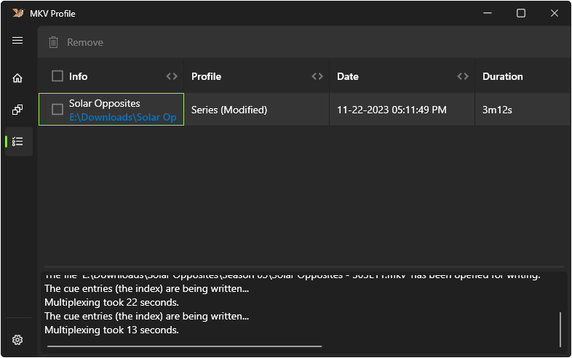The width and height of the screenshot is (572, 358).
Task: Click the 11-22-2023 05:11:49 PM date cell
Action: [x=402, y=110]
